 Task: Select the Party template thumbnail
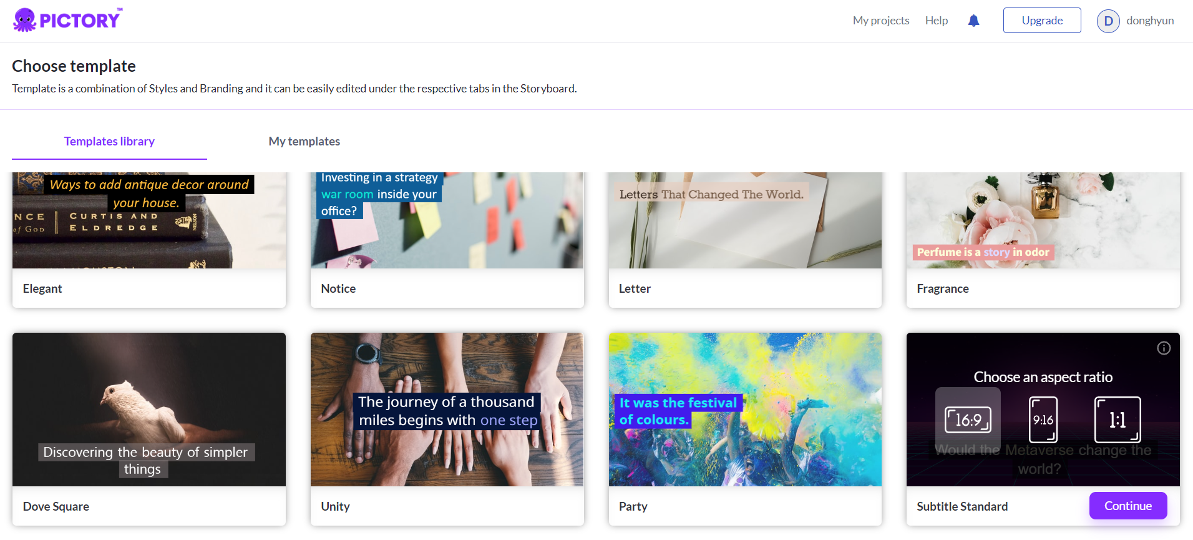(x=745, y=410)
